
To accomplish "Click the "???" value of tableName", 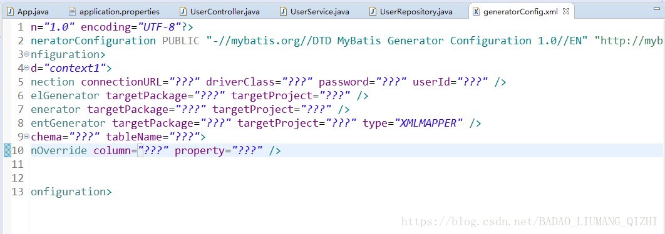I will click(x=185, y=137).
